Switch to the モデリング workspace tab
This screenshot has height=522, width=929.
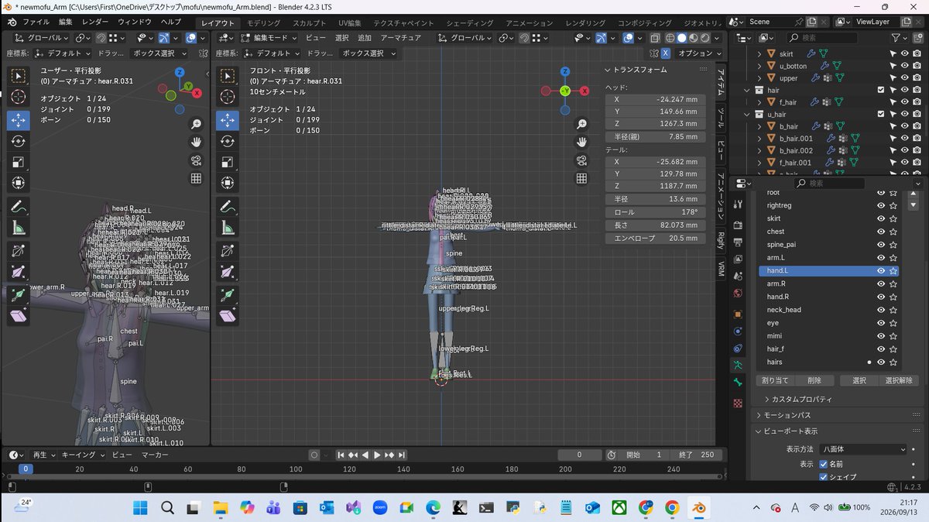[x=263, y=22]
